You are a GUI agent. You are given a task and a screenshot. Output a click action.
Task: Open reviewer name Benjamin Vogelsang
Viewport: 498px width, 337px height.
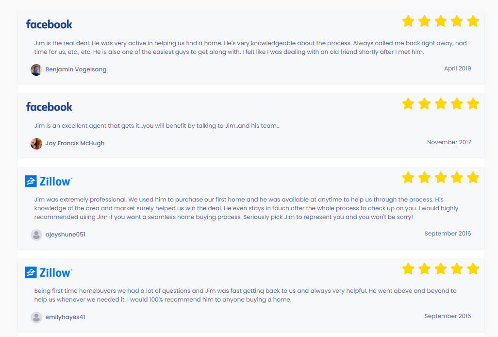click(76, 69)
